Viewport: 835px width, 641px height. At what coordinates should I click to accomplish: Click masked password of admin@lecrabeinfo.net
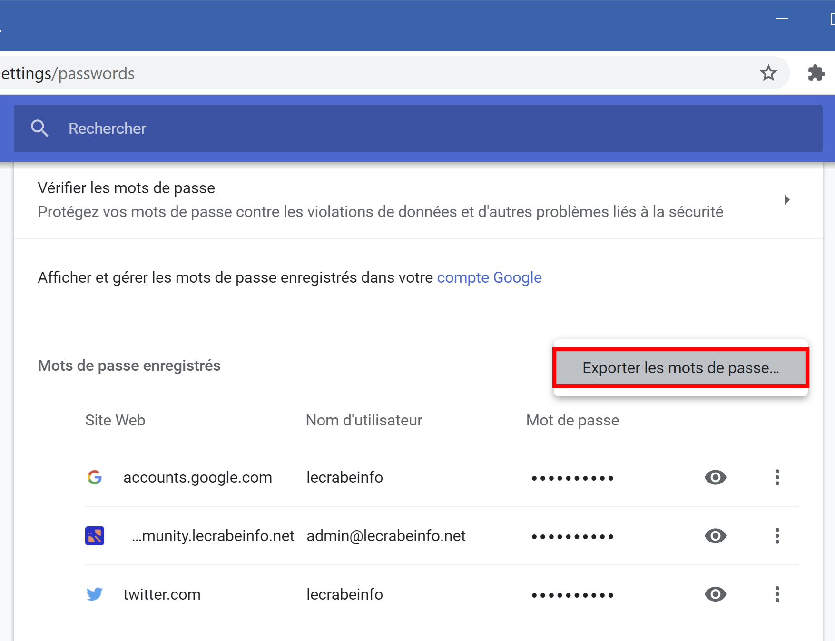point(572,537)
